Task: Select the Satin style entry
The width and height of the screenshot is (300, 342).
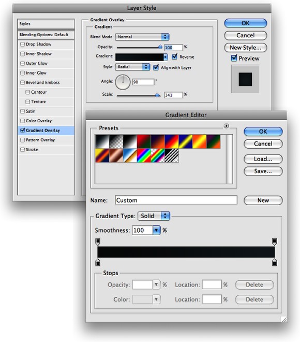Action: [46, 111]
